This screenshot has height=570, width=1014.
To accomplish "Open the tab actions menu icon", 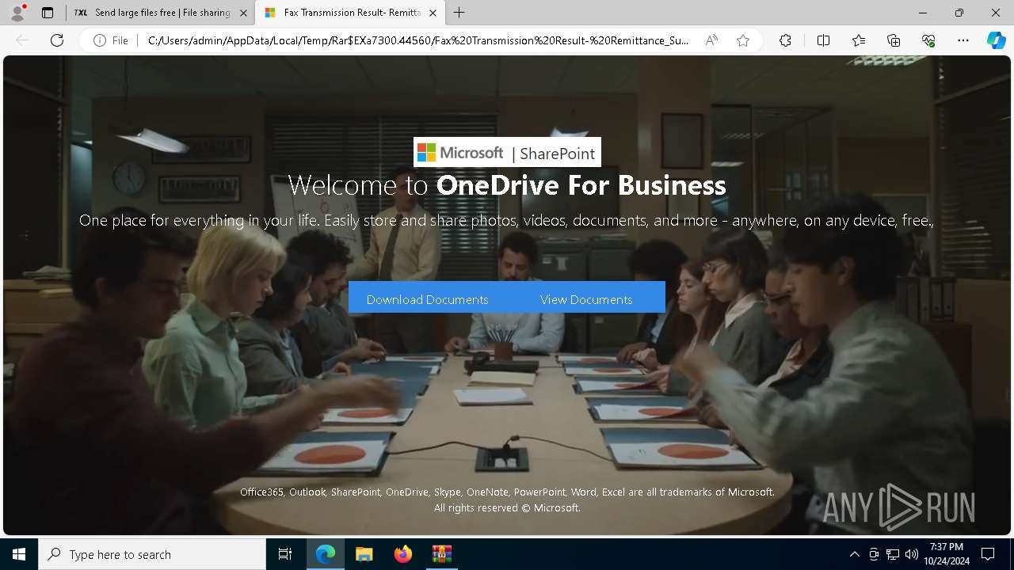I will [48, 13].
